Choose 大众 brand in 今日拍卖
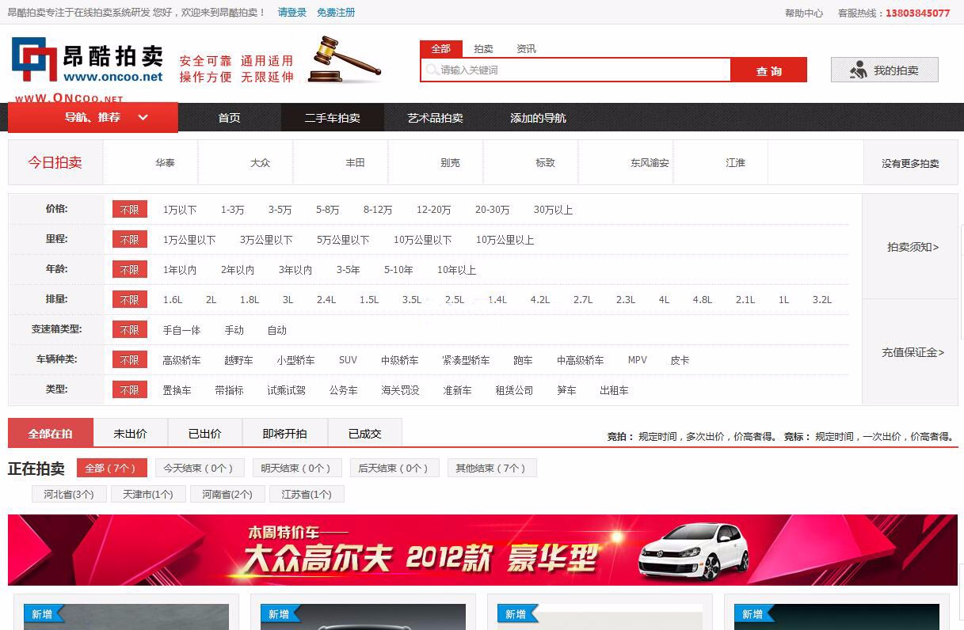964x630 pixels. [260, 163]
